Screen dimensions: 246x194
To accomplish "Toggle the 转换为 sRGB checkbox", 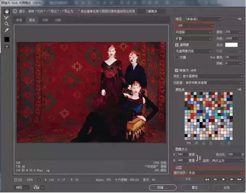I will coord(176,70).
